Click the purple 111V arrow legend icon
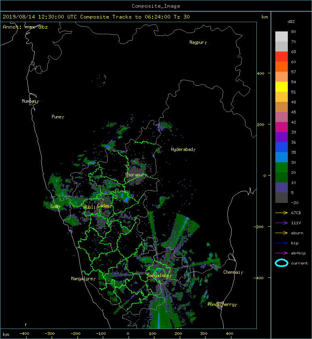 [x=281, y=223]
